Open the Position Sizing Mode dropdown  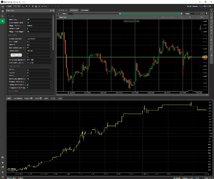pyautogui.click(x=39, y=39)
